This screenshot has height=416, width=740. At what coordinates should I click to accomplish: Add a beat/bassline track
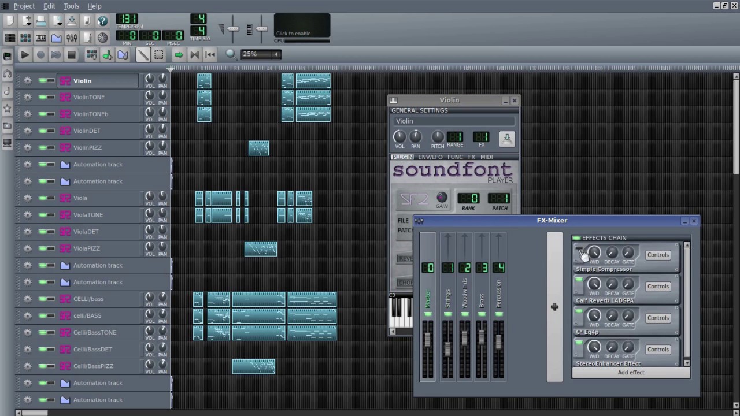91,55
